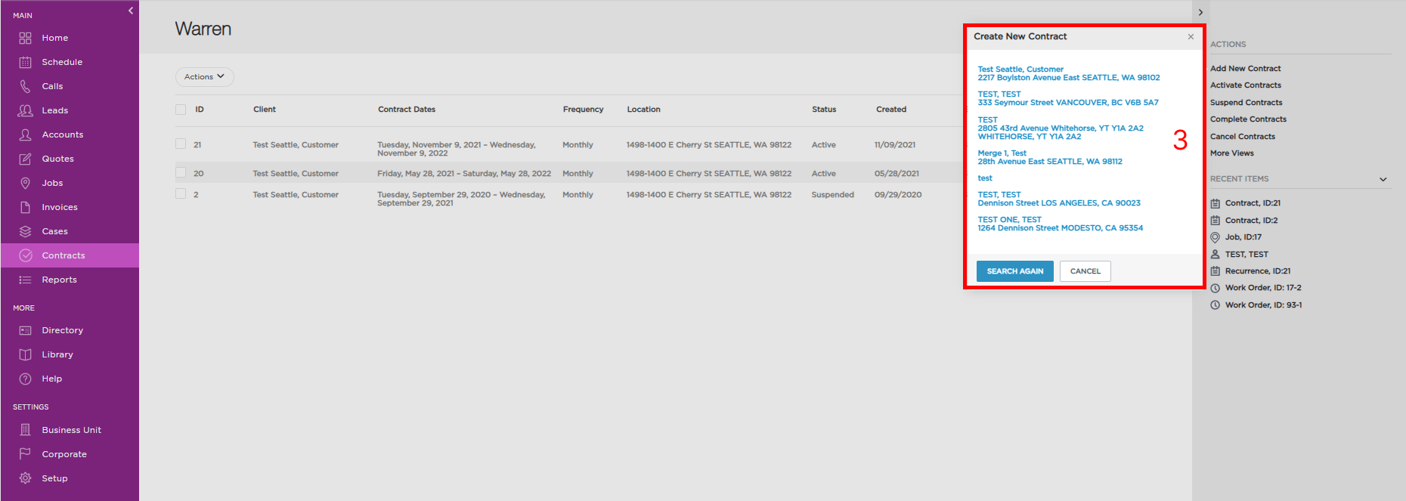Select the lowercase 'test' search result
The image size is (1406, 501).
(984, 178)
